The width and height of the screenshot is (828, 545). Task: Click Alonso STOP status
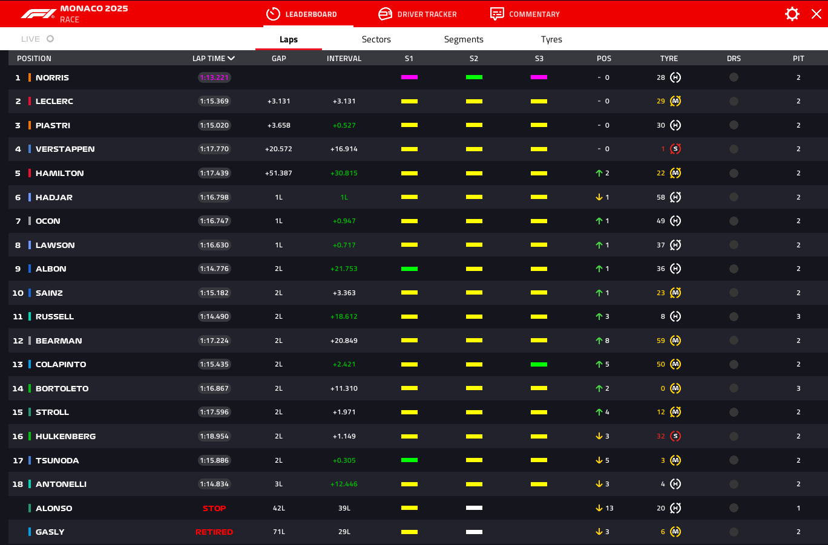click(x=214, y=508)
